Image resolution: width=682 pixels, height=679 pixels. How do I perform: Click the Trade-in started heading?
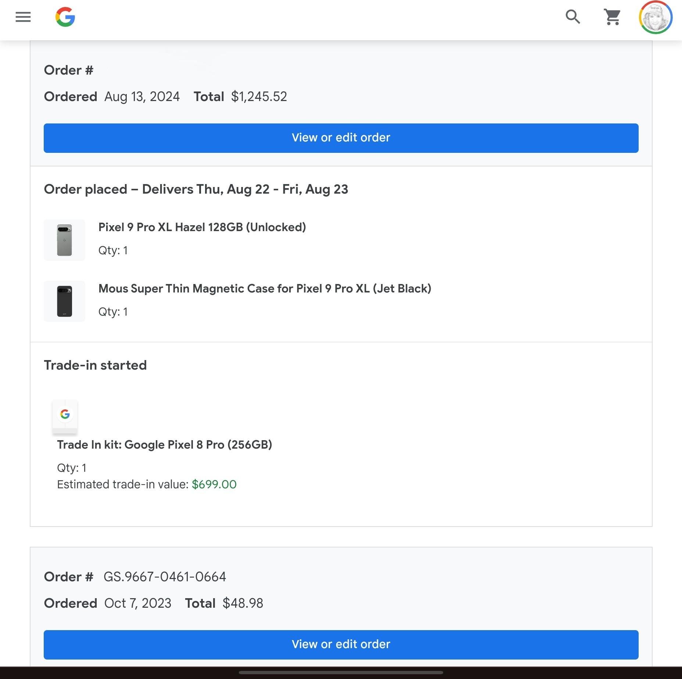(x=95, y=365)
